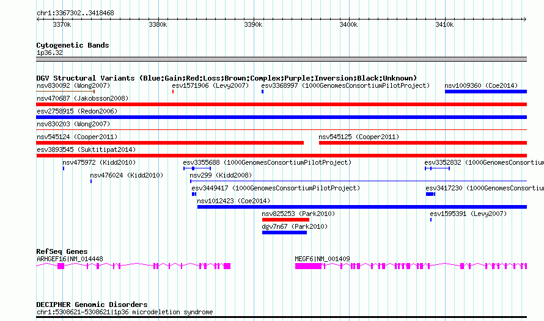Select the red nsv545124 loss bar
Screen dimensions: 544x321
tap(170, 143)
